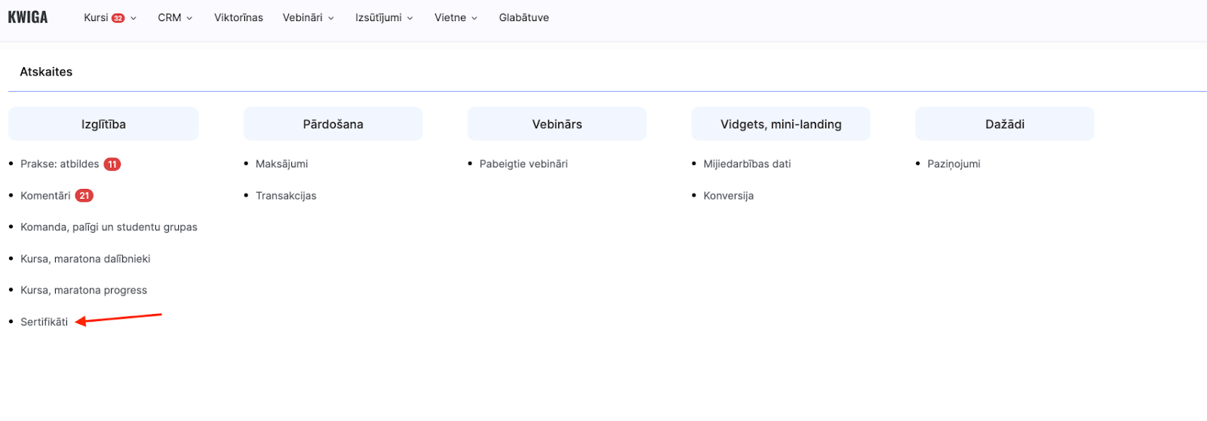Image resolution: width=1207 pixels, height=421 pixels.
Task: Open the CRM dropdown menu
Action: pos(175,17)
